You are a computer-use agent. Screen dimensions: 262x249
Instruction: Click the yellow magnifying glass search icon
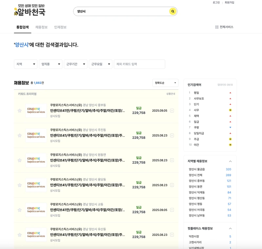173,11
